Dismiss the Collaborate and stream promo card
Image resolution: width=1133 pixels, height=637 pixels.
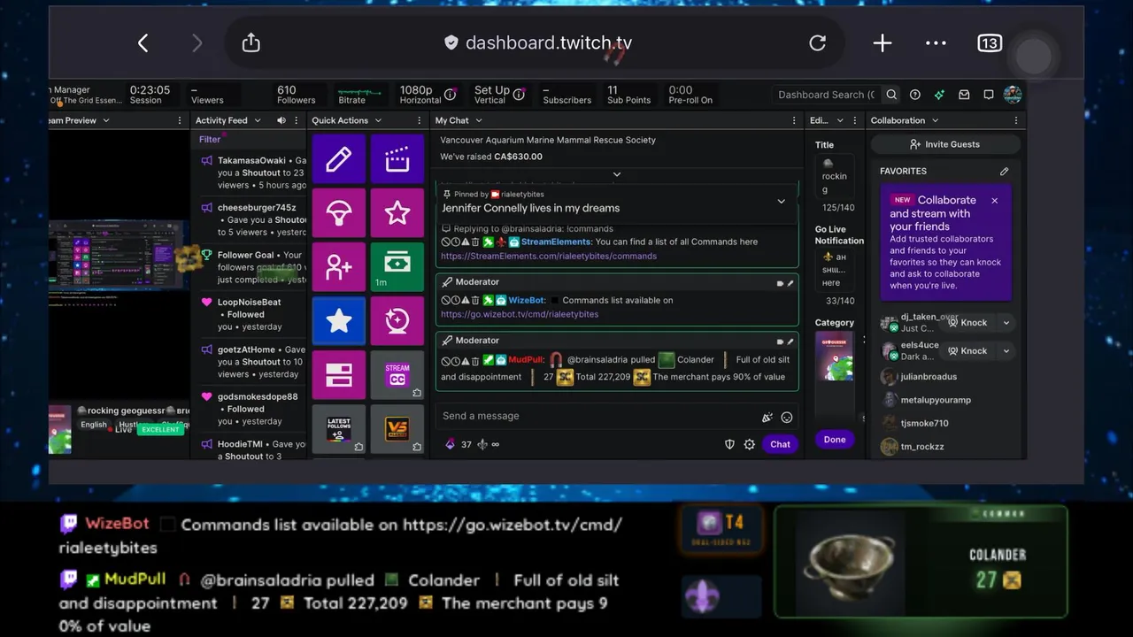point(994,201)
